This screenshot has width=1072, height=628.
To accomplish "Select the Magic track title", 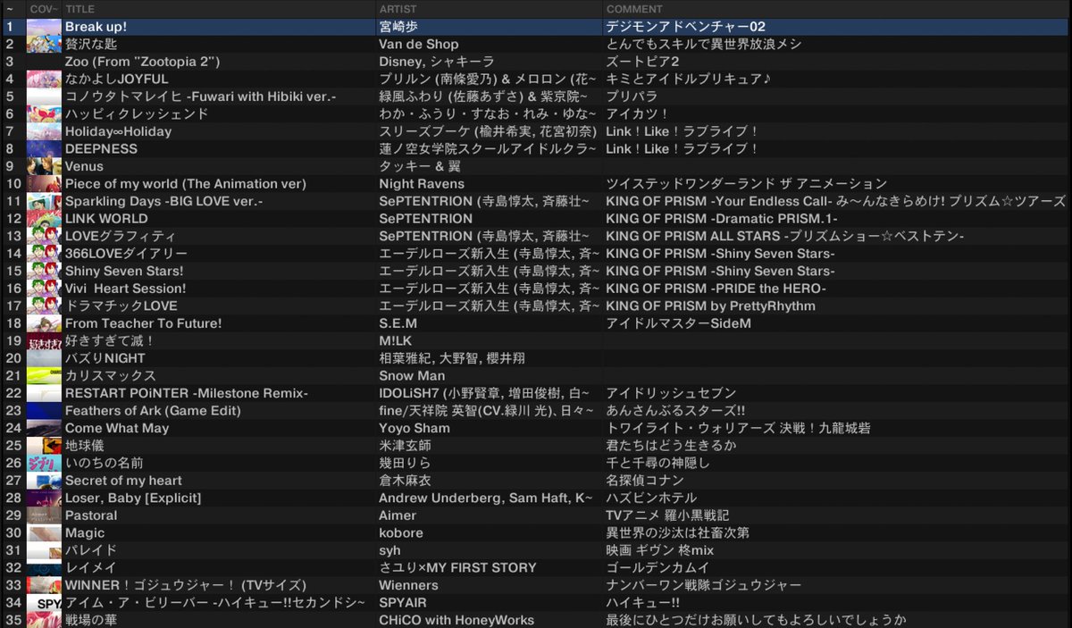I will [85, 533].
